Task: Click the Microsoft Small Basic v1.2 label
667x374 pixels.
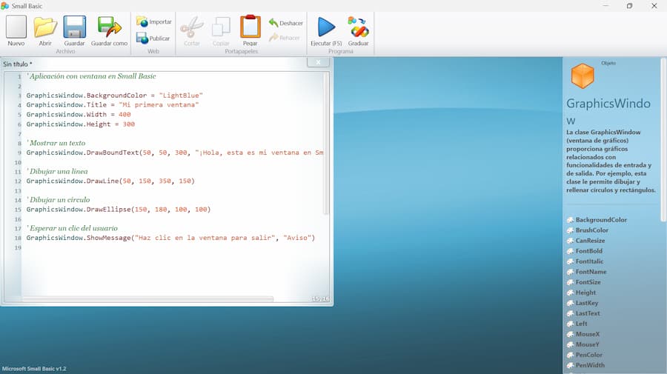Action: 34,369
